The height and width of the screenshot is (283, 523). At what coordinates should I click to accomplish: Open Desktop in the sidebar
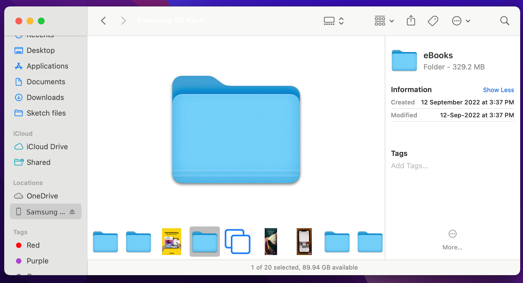pos(46,50)
